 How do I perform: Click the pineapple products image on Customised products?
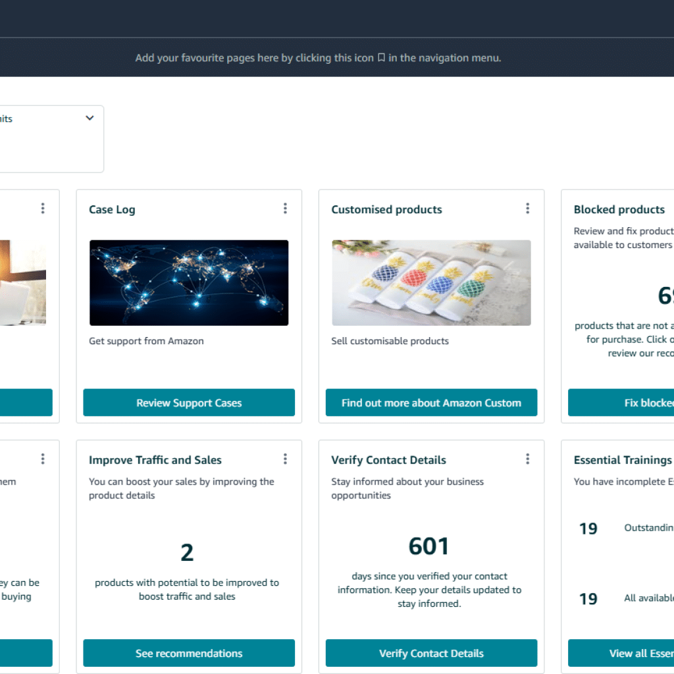pos(431,282)
